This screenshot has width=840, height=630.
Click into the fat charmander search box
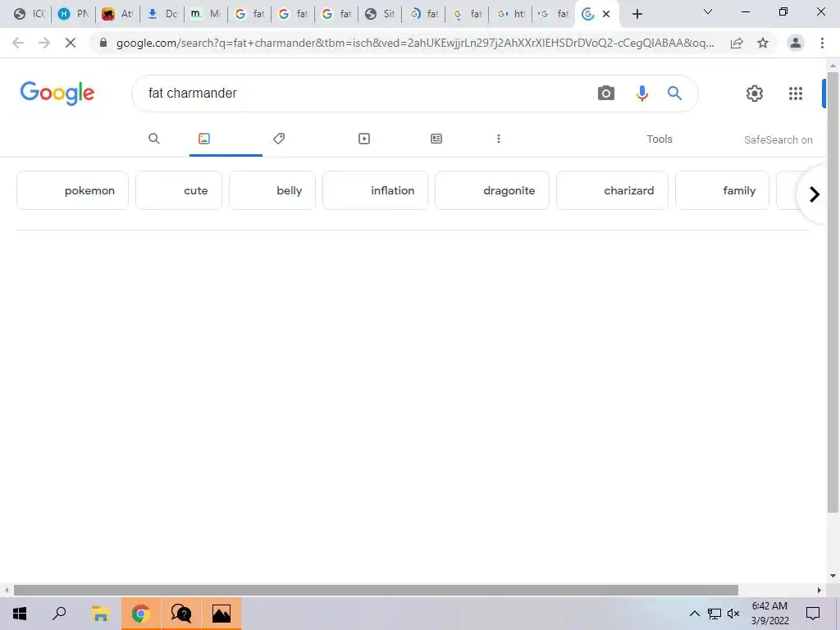click(x=364, y=94)
